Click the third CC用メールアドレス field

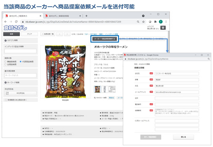point(177,129)
